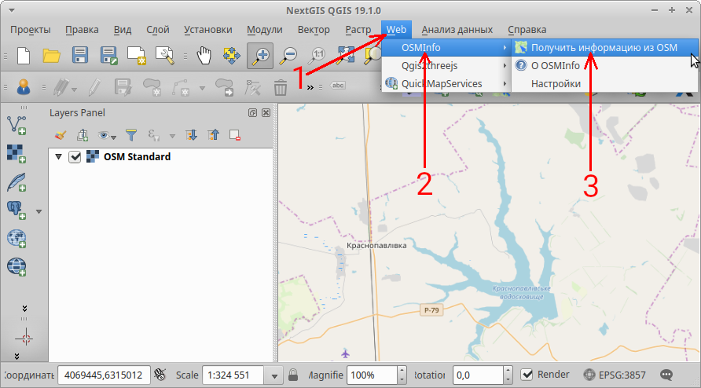
Task: Select the Zoom In magnifier tool
Action: click(x=260, y=56)
